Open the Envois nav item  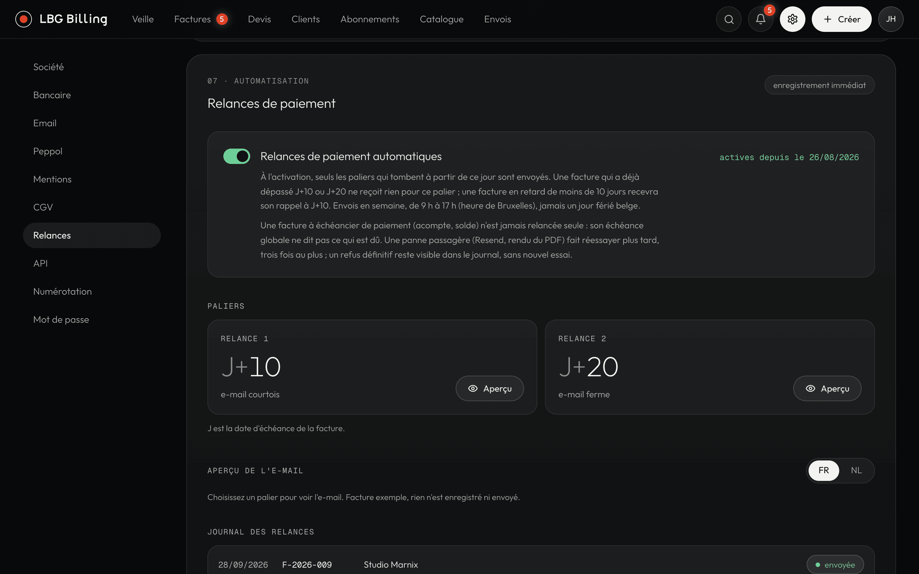pyautogui.click(x=497, y=19)
